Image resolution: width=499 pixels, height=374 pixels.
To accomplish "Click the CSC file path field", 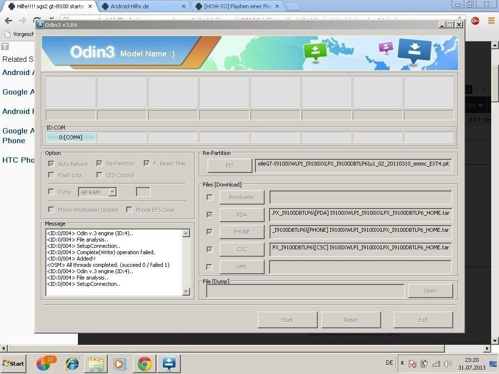I will click(x=361, y=249).
